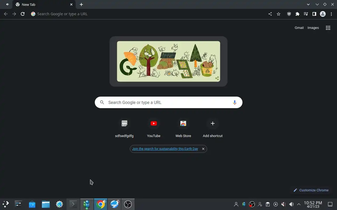Share the Google Doodle

[217, 78]
